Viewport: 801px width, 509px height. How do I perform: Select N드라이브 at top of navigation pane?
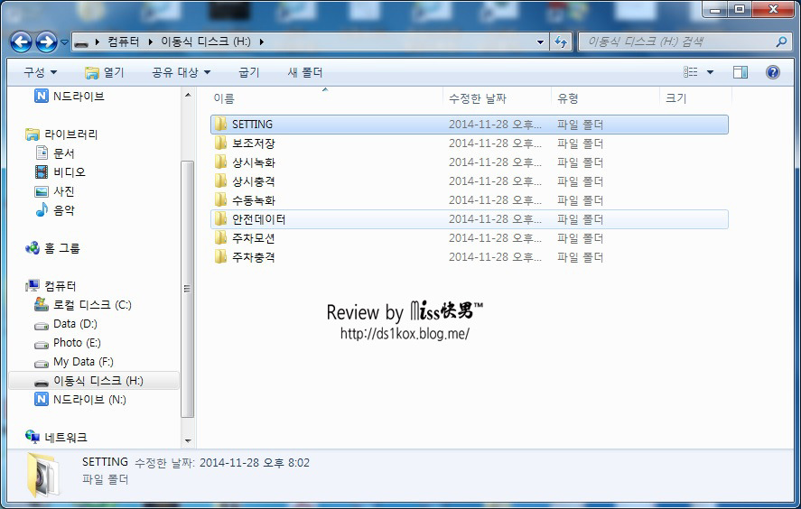tap(69, 96)
